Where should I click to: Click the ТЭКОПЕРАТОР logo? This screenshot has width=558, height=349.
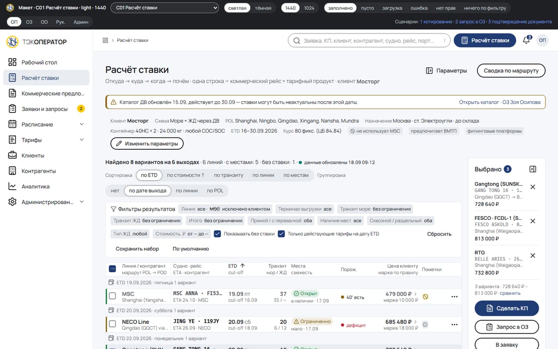[37, 42]
